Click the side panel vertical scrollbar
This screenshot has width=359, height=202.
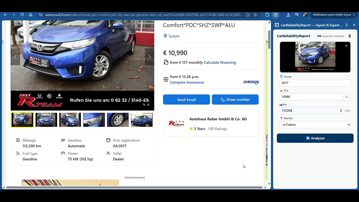pos(270,40)
